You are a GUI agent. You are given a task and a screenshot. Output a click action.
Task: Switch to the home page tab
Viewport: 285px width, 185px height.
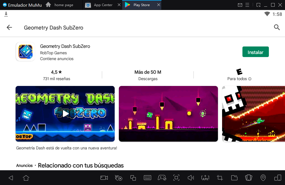[63, 5]
